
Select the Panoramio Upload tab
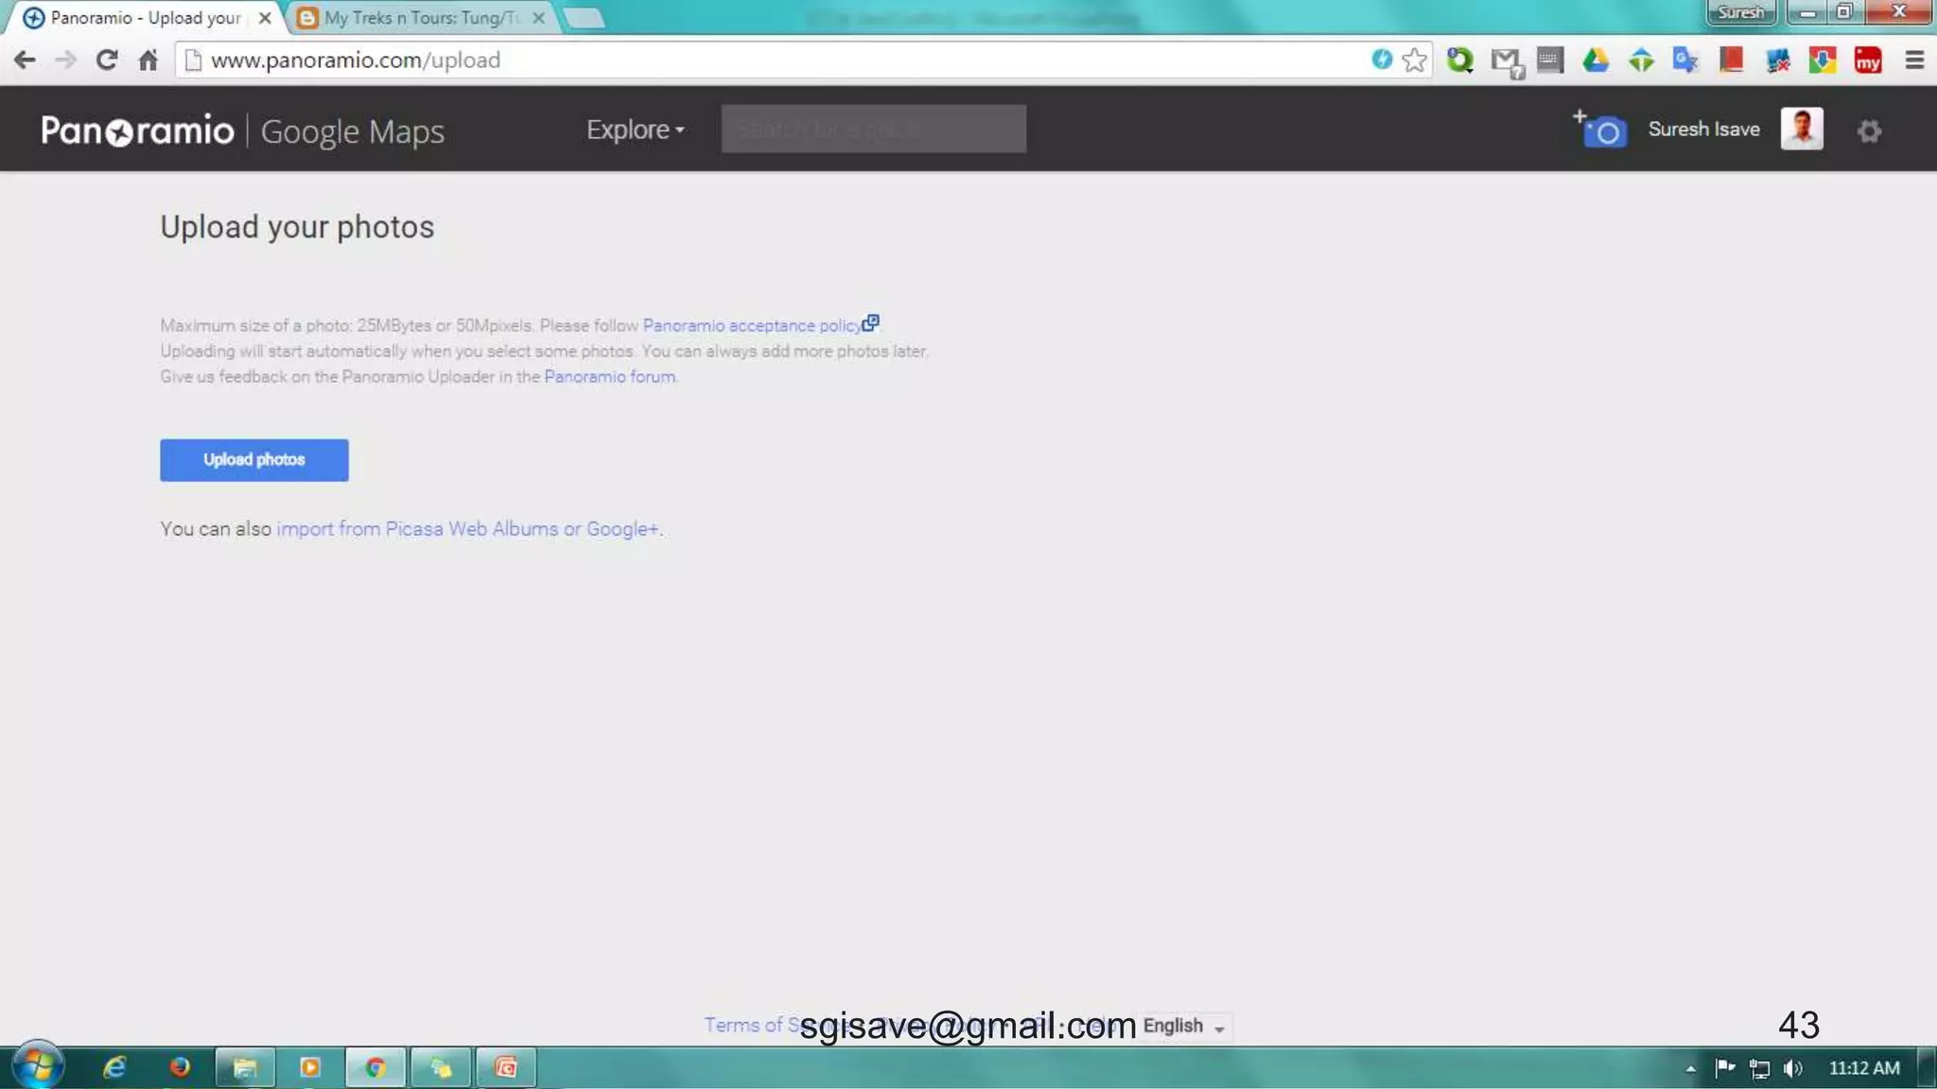coord(145,18)
